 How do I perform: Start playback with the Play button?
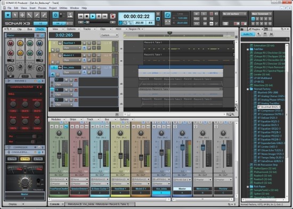93,17
